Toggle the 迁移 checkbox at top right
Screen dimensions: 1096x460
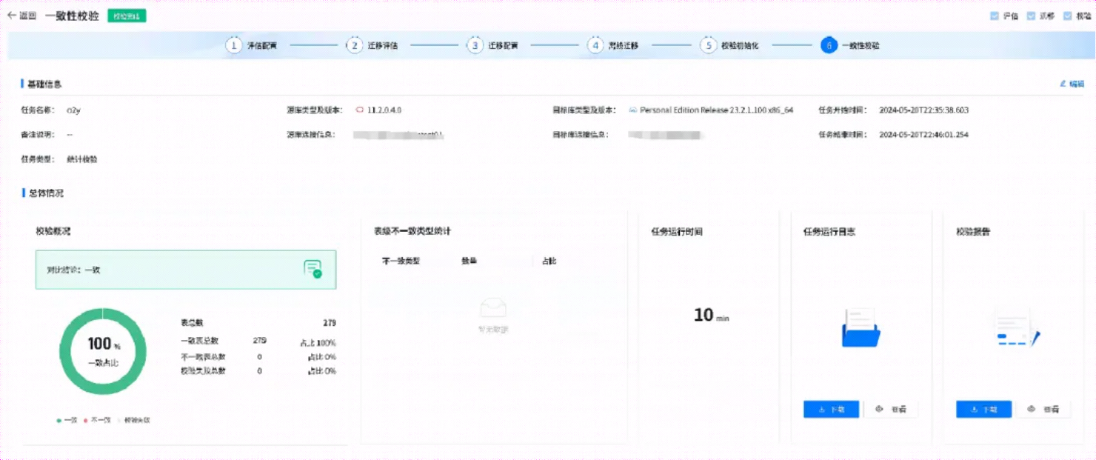coord(1031,16)
